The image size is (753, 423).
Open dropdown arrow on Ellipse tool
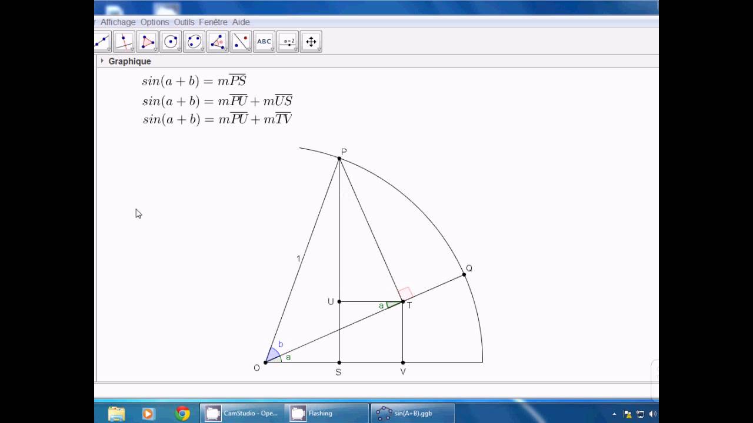pos(202,50)
